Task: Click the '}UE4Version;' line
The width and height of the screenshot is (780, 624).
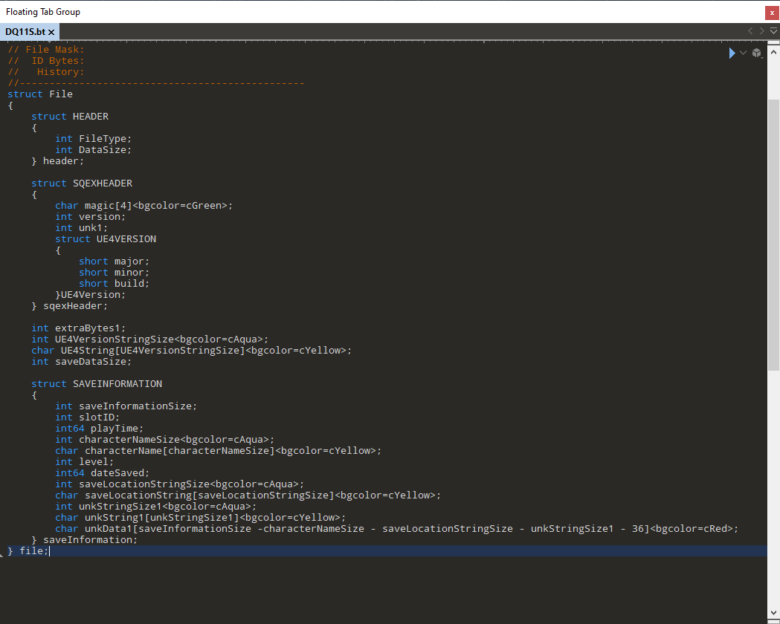Action: (90, 295)
